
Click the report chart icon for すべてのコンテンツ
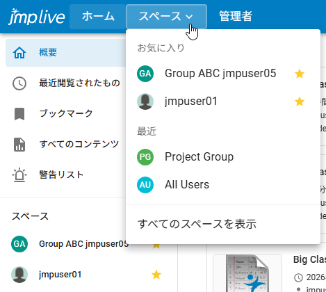pos(19,145)
